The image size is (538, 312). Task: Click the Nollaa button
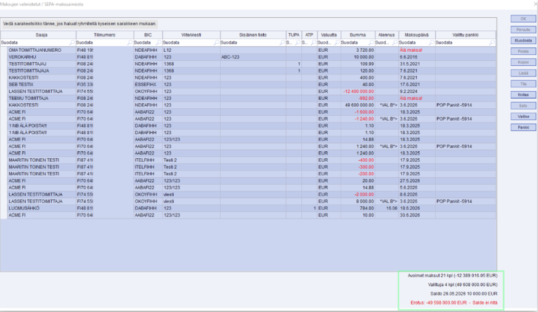523,95
